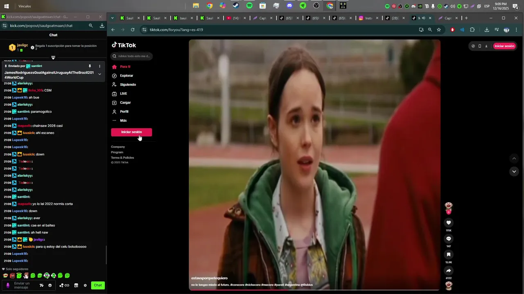Image resolution: width=524 pixels, height=294 pixels.
Task: Open Chrome three-dot menu
Action: point(516,29)
